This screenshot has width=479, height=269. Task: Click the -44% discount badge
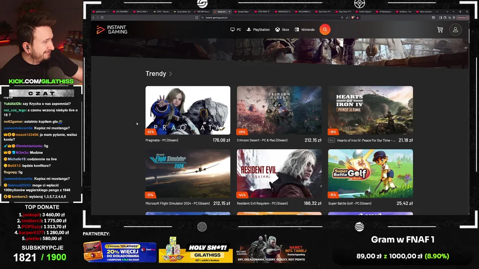pyautogui.click(x=242, y=195)
